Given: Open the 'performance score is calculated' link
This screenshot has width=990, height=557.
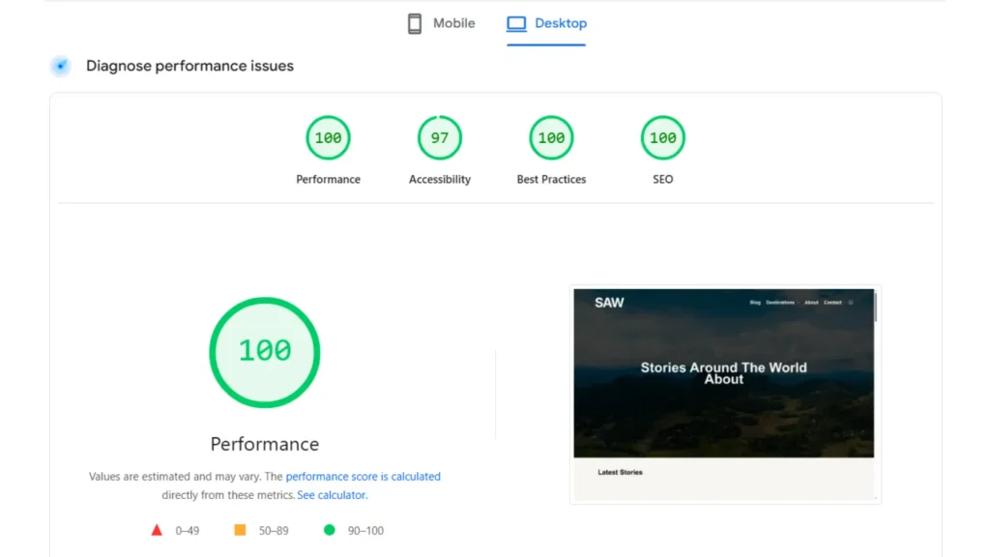Looking at the screenshot, I should [x=364, y=476].
